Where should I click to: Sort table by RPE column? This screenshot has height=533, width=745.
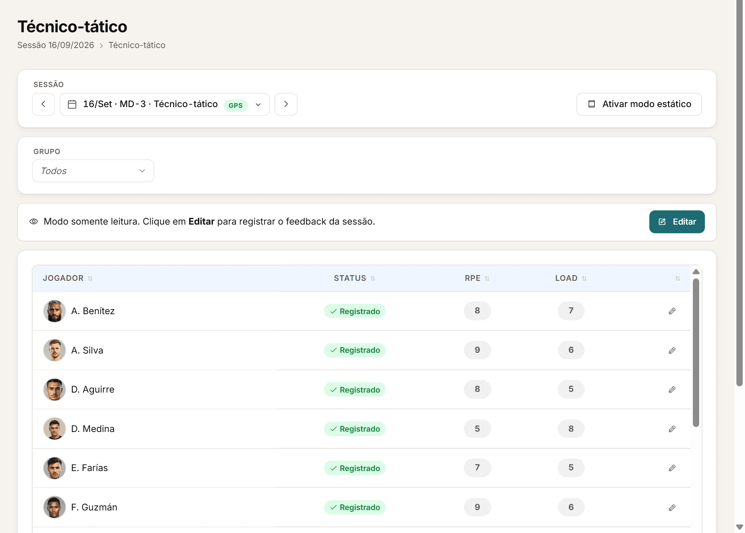click(x=477, y=278)
